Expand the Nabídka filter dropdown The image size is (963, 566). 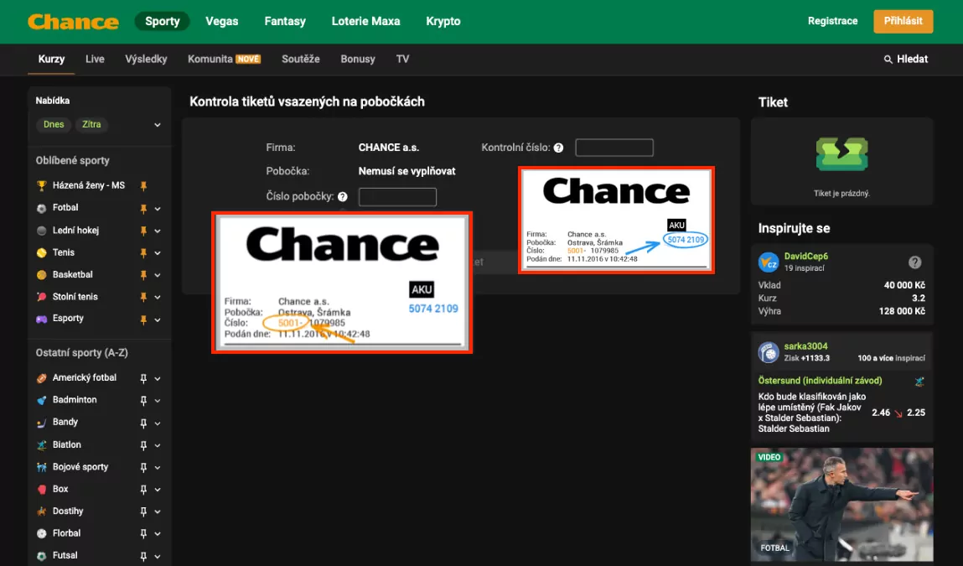coord(158,123)
